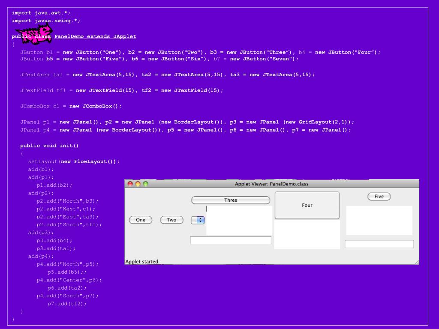Click the "JButton b1" declaration line
This screenshot has height=329, width=439.
[200, 52]
